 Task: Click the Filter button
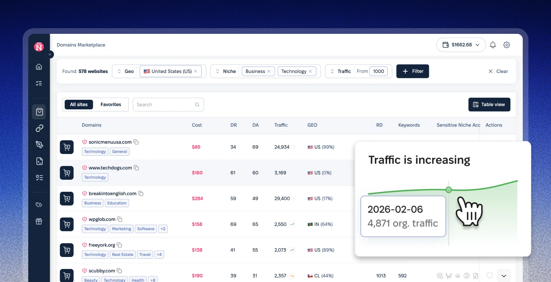click(x=413, y=71)
